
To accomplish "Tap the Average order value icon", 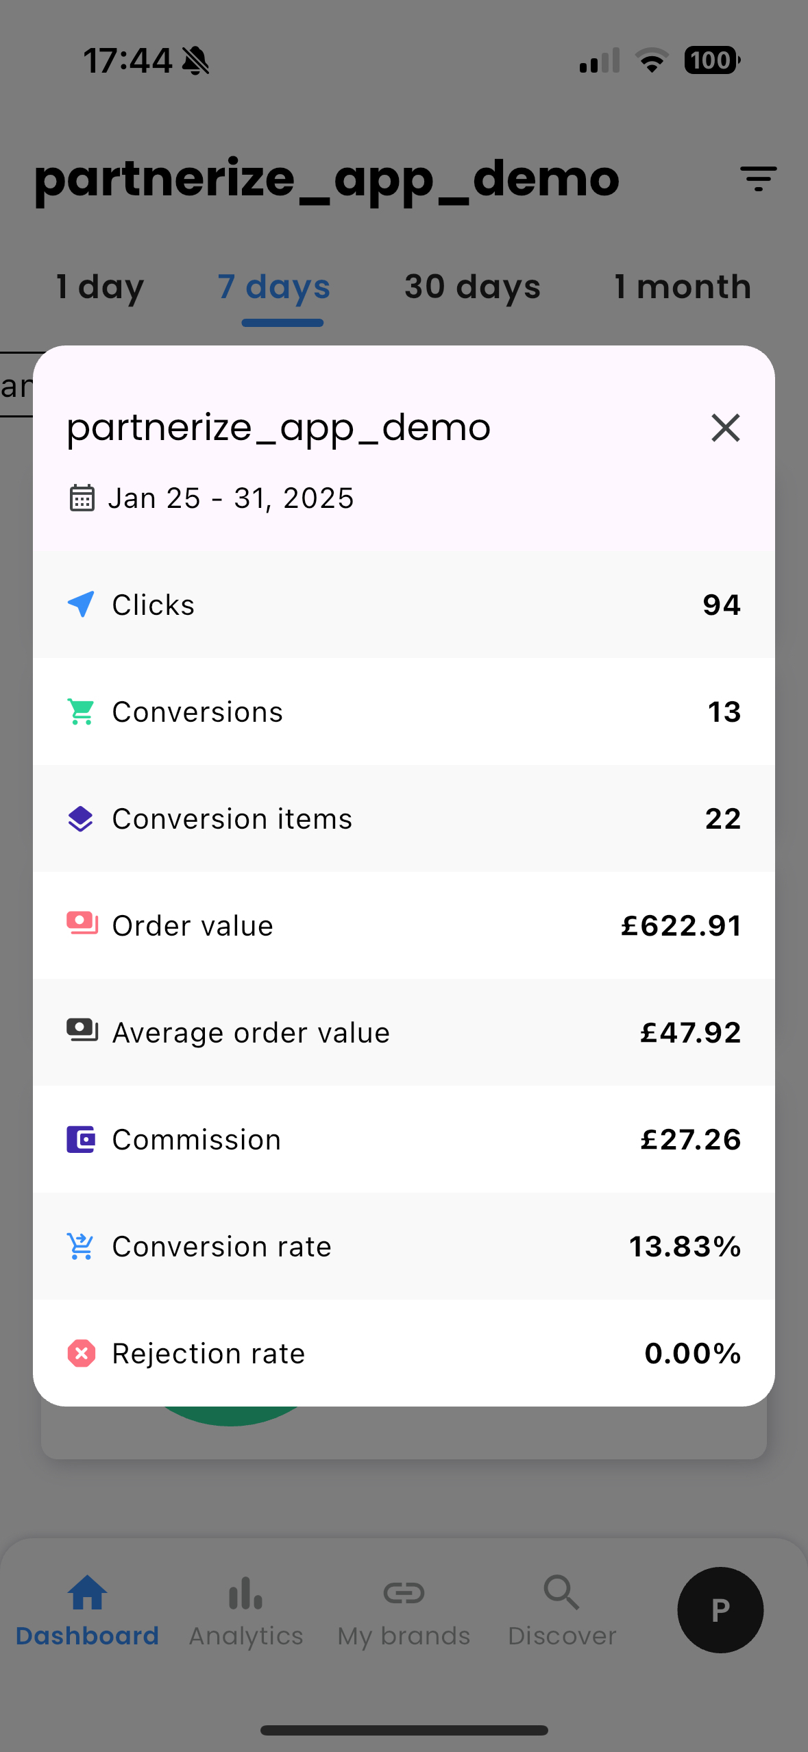I will click(82, 1031).
